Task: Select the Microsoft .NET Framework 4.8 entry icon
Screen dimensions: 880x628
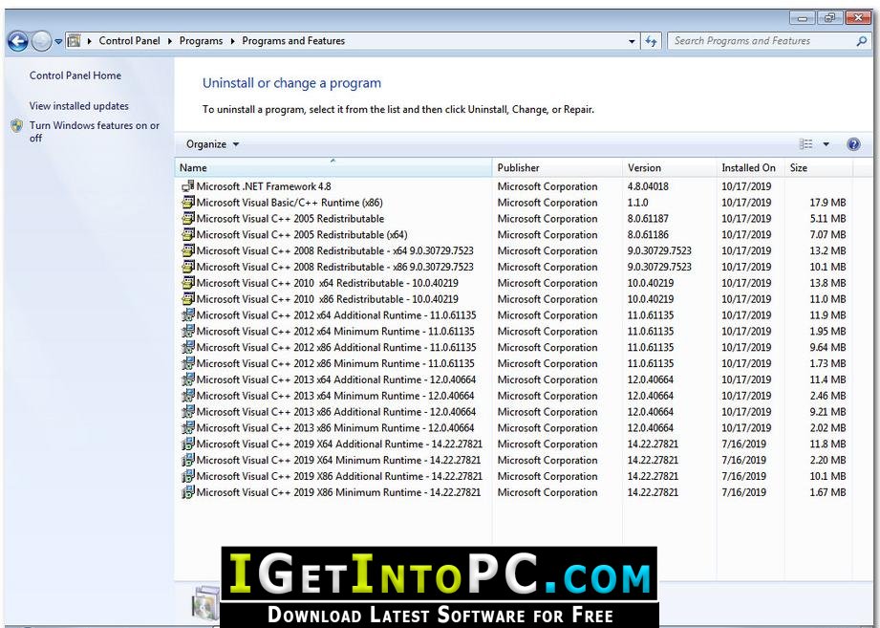Action: (188, 186)
